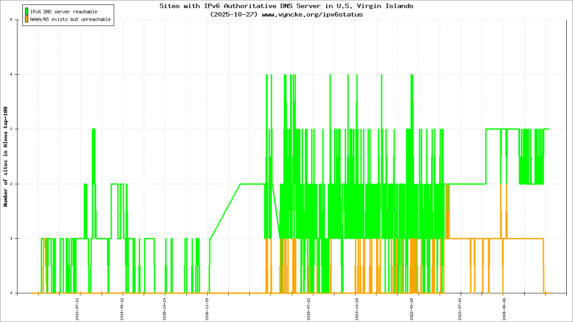The height and width of the screenshot is (322, 573).
Task: Click the y-axis value 0 label
Action: pos(17,293)
